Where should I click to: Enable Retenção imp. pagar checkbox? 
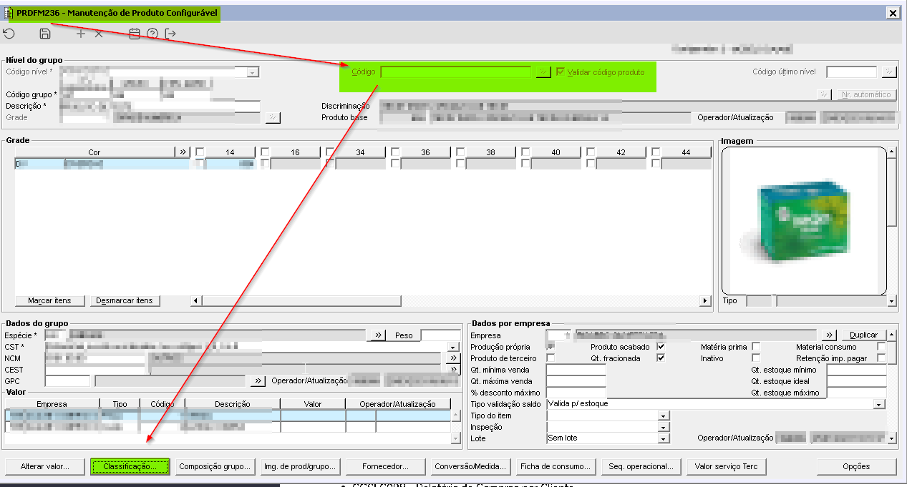click(x=881, y=358)
